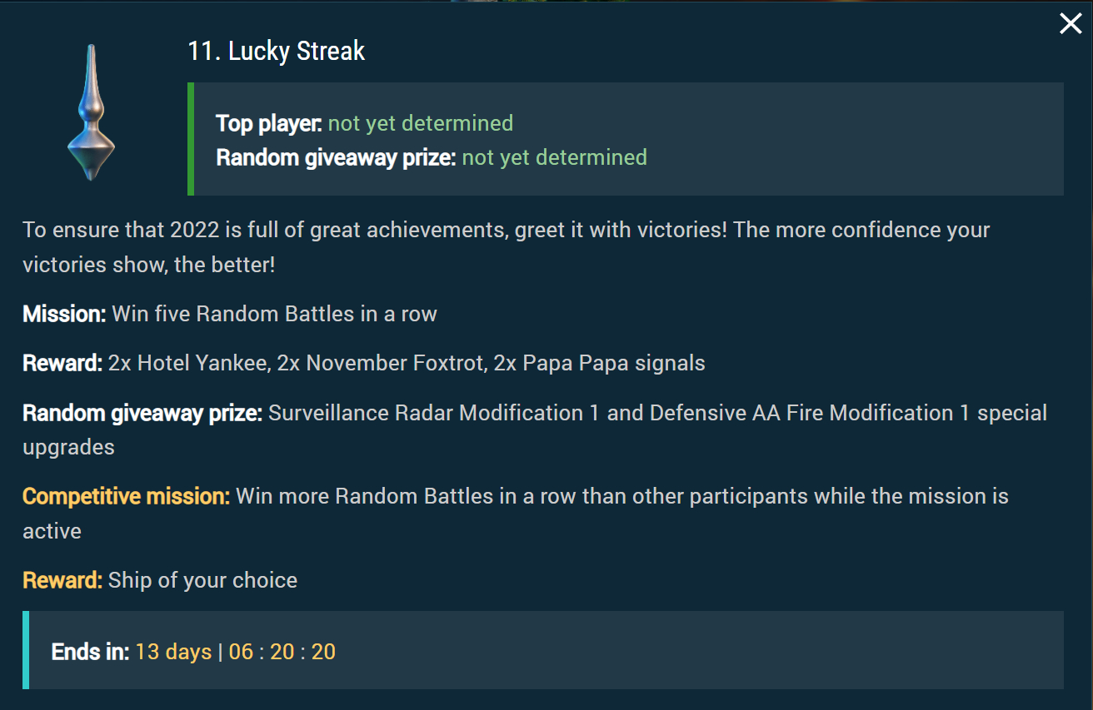The height and width of the screenshot is (710, 1093).
Task: Click the "Top player:" label
Action: tap(268, 123)
